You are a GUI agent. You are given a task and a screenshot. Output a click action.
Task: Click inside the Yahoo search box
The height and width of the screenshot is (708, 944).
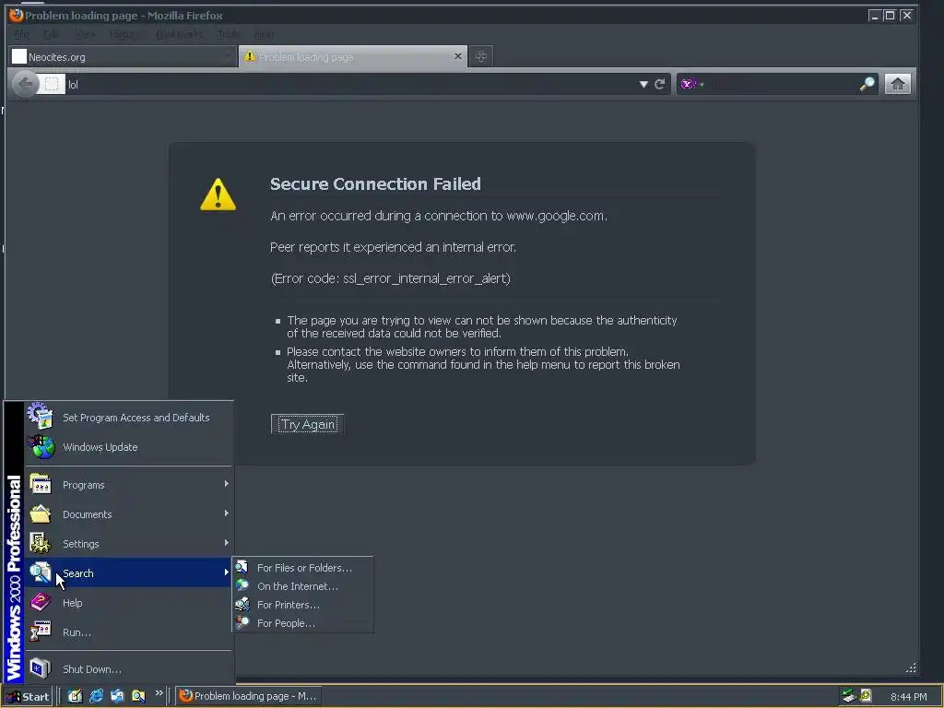(x=782, y=84)
